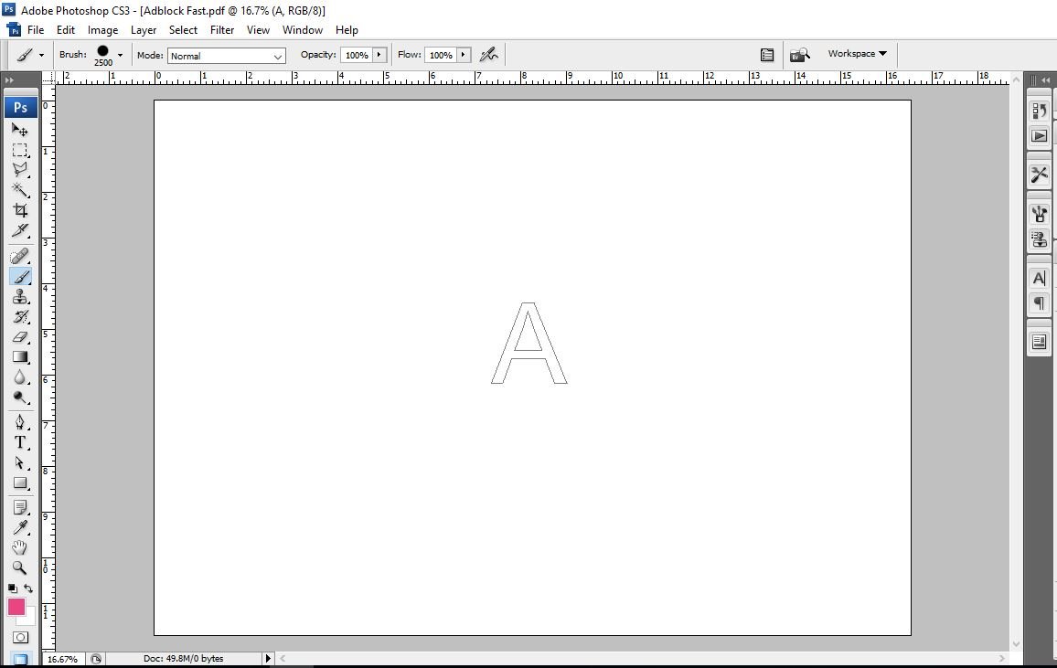1057x668 pixels.
Task: Open the File menu
Action: (x=36, y=29)
